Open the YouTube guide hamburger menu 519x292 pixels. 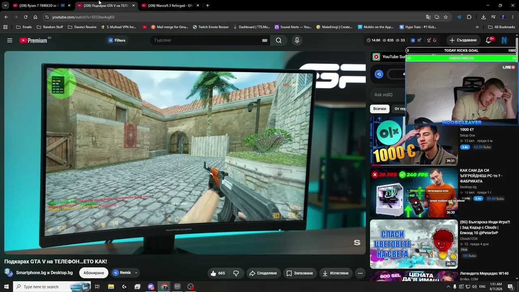pos(10,40)
